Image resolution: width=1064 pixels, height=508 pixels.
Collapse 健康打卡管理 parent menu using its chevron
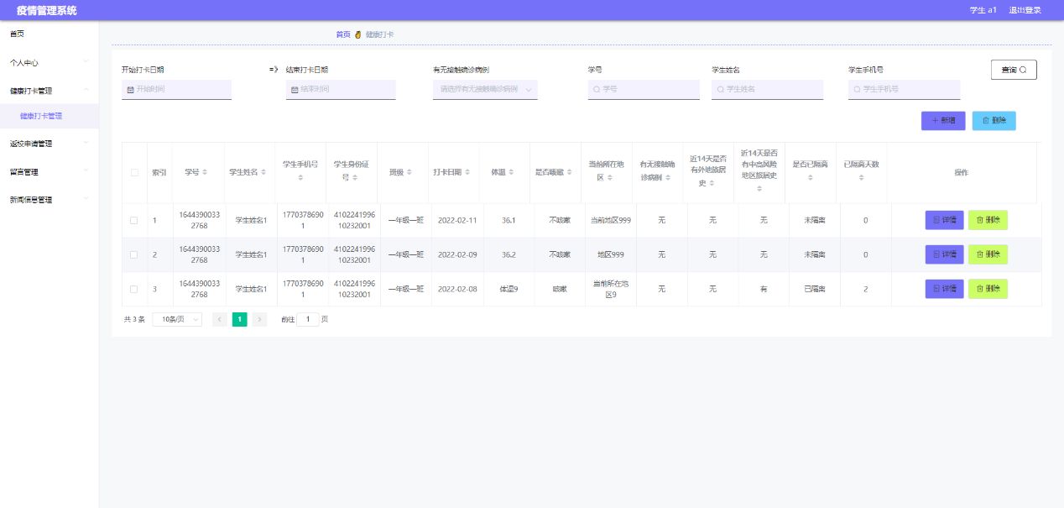tap(86, 90)
